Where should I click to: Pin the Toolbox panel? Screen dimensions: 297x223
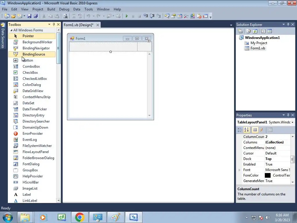(x=54, y=24)
